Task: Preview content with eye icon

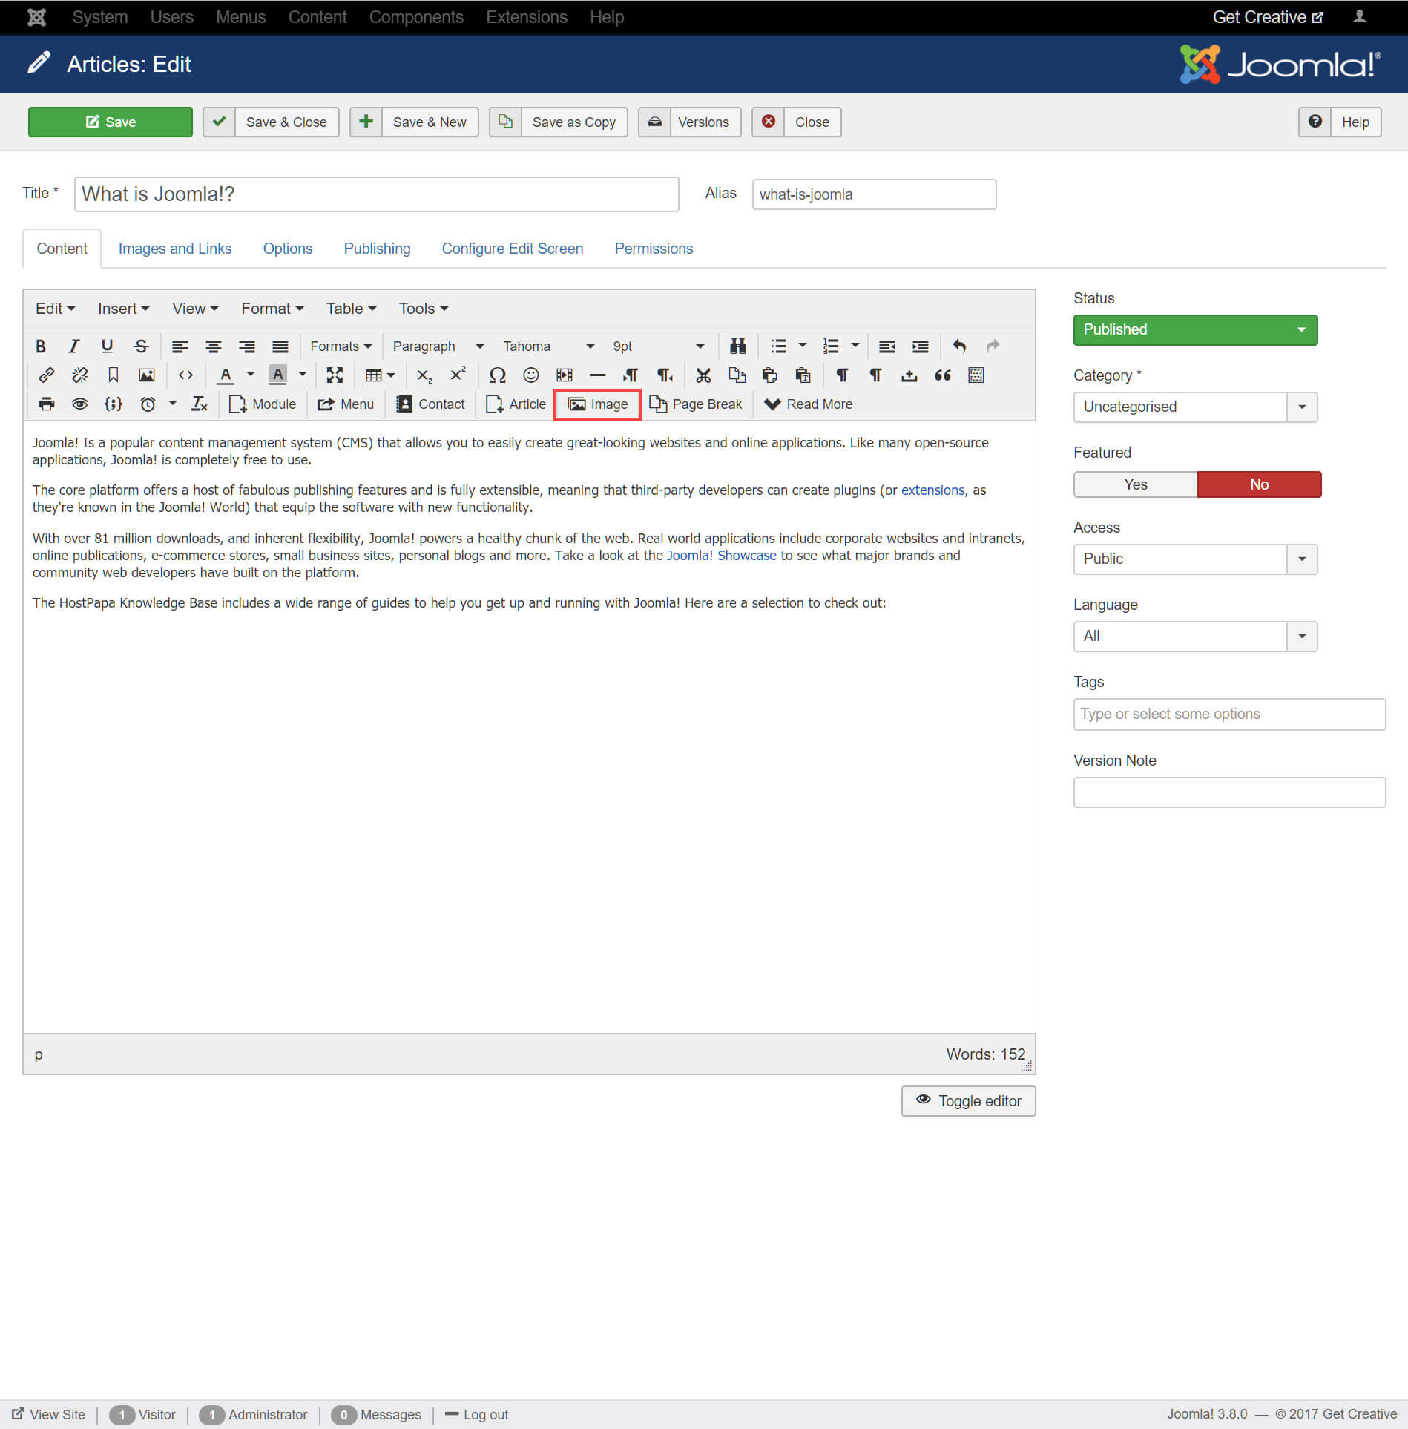Action: pos(79,404)
